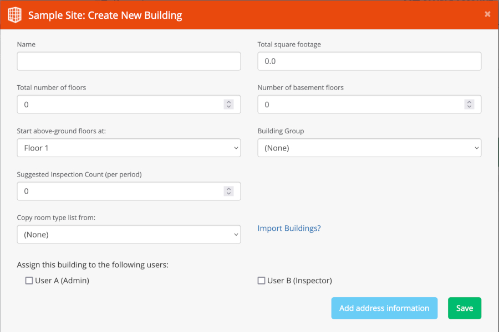Screen dimensions: 499x332
Task: Decrease Number of basement floors stepper
Action: click(469, 107)
